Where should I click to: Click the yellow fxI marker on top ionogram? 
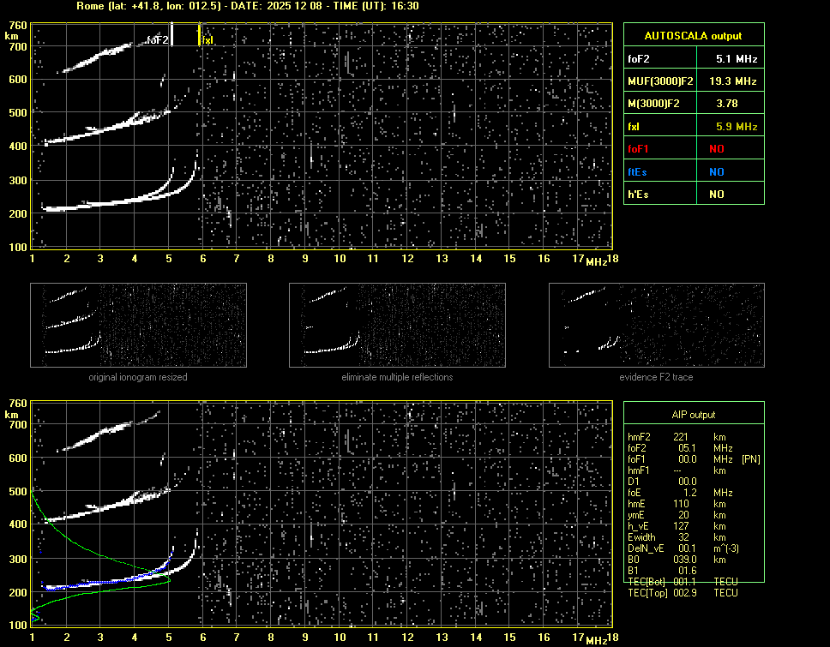pyautogui.click(x=200, y=35)
